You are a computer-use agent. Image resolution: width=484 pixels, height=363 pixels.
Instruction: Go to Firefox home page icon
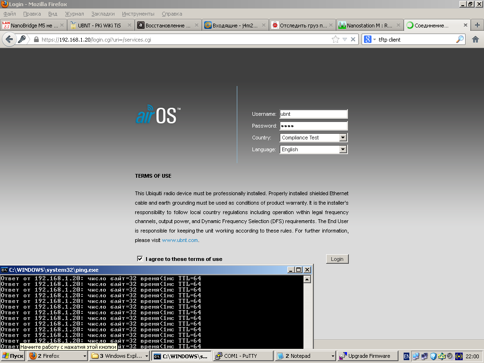point(475,40)
